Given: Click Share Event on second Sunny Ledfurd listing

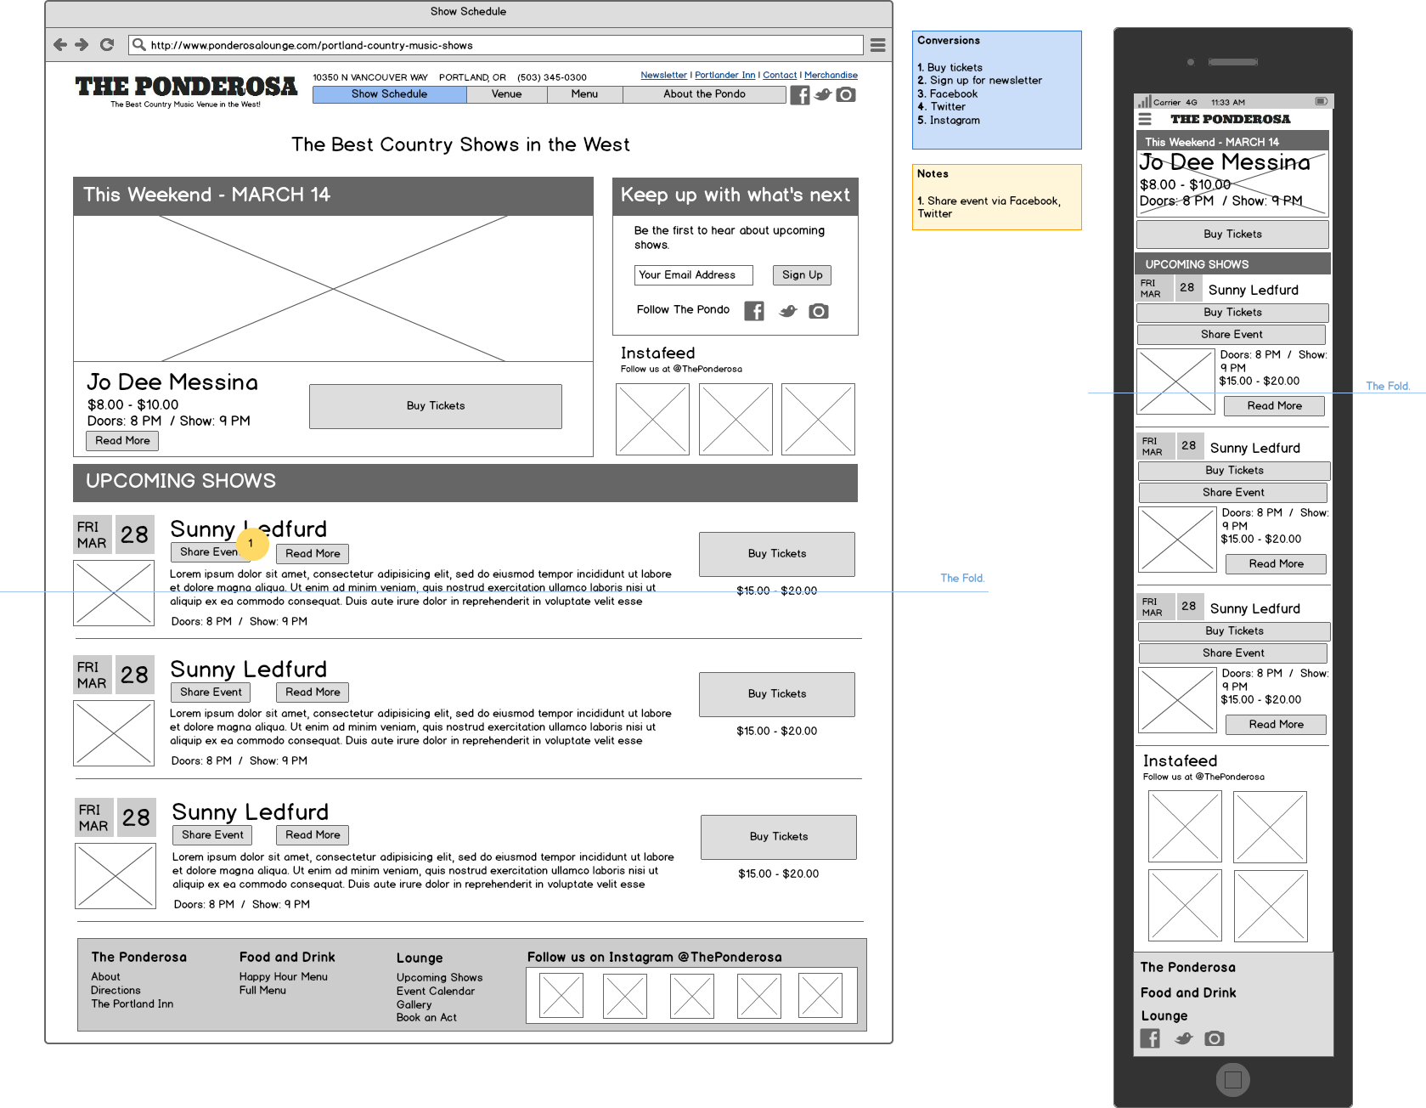Looking at the screenshot, I should 211,692.
